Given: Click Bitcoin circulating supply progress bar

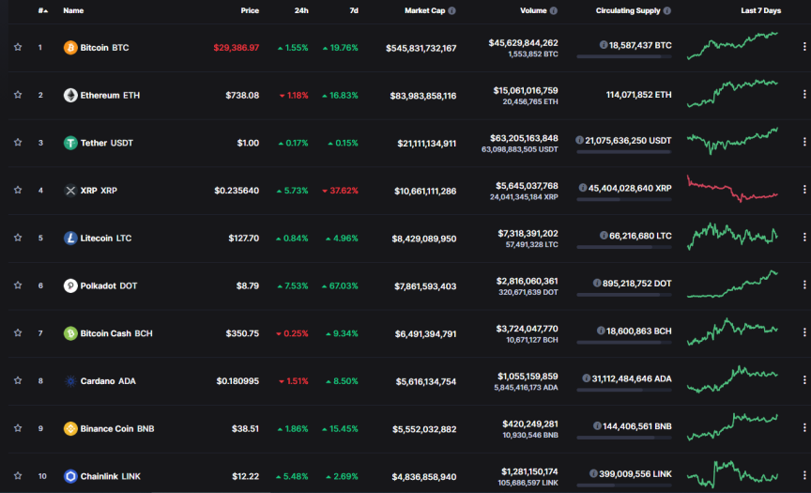Looking at the screenshot, I should click(624, 56).
